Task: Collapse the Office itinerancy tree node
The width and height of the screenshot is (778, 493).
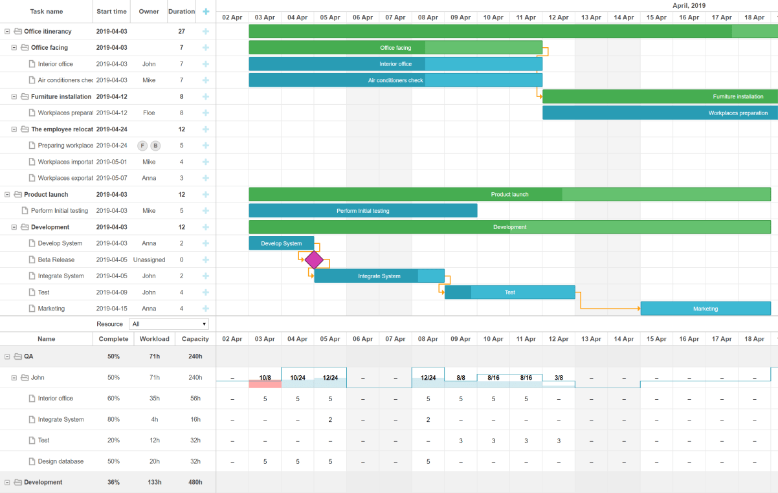Action: pos(7,31)
